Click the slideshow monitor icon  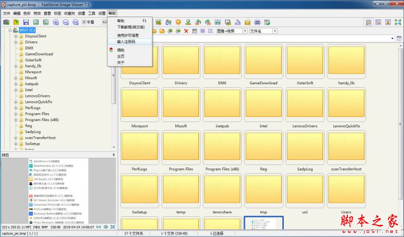(x=228, y=22)
